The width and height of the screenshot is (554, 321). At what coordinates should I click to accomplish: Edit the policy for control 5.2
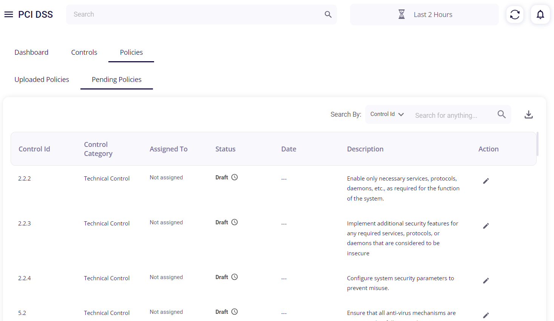click(486, 315)
